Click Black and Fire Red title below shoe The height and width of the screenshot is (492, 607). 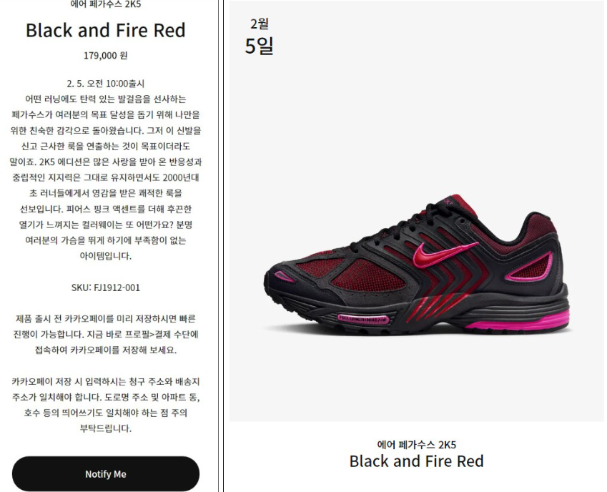pyautogui.click(x=417, y=461)
